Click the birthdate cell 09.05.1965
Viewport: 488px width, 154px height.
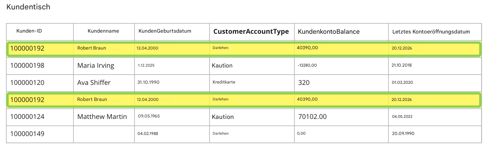[172, 117]
